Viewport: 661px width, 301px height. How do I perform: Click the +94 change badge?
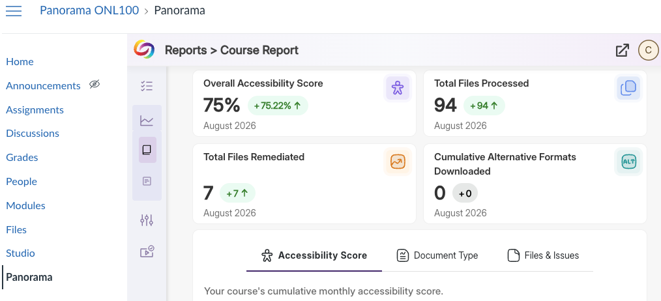tap(484, 106)
